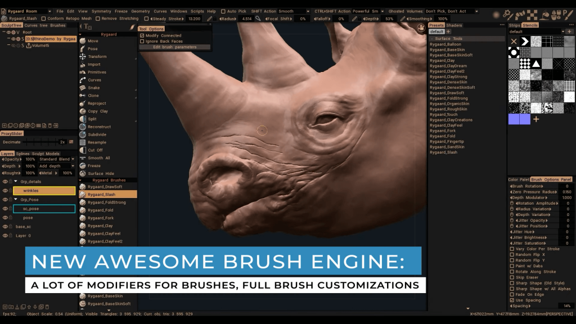Hide the wrinkles layer eye icon
This screenshot has height=324, width=576.
(5, 191)
